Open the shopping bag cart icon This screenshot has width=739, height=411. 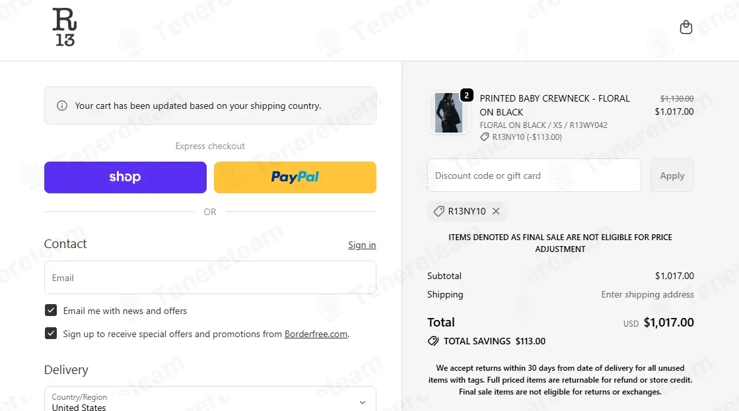point(686,27)
